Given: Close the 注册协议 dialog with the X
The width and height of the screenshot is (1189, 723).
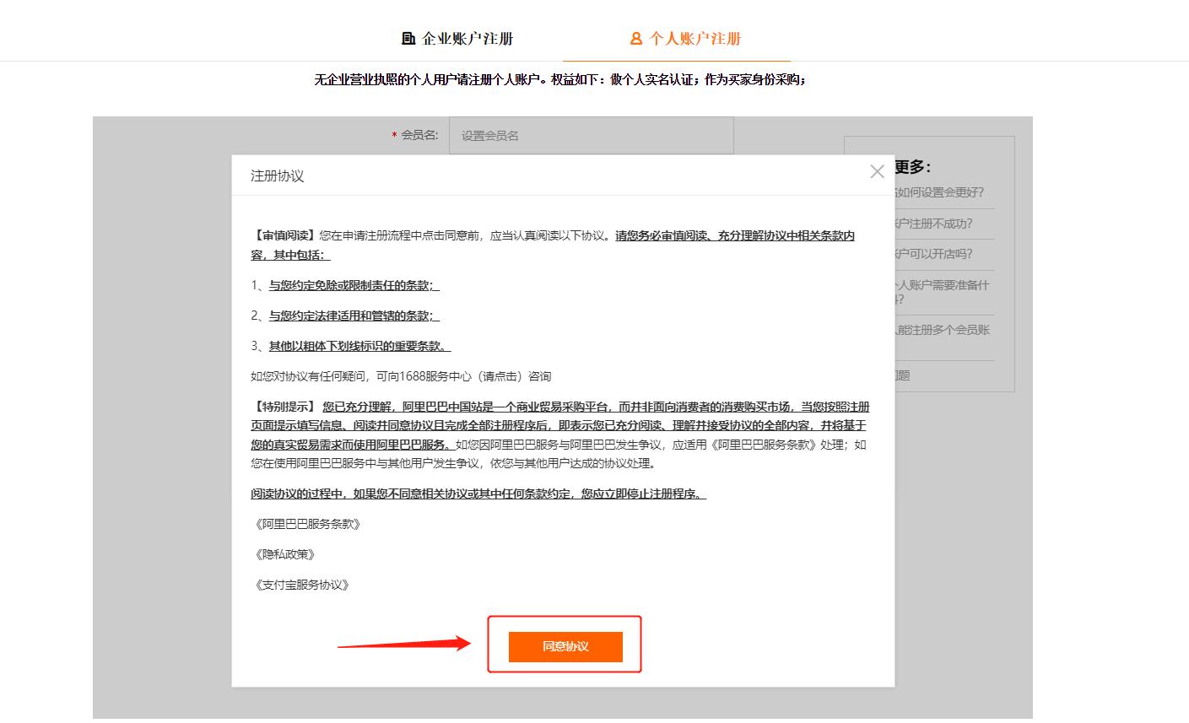Looking at the screenshot, I should 877,171.
